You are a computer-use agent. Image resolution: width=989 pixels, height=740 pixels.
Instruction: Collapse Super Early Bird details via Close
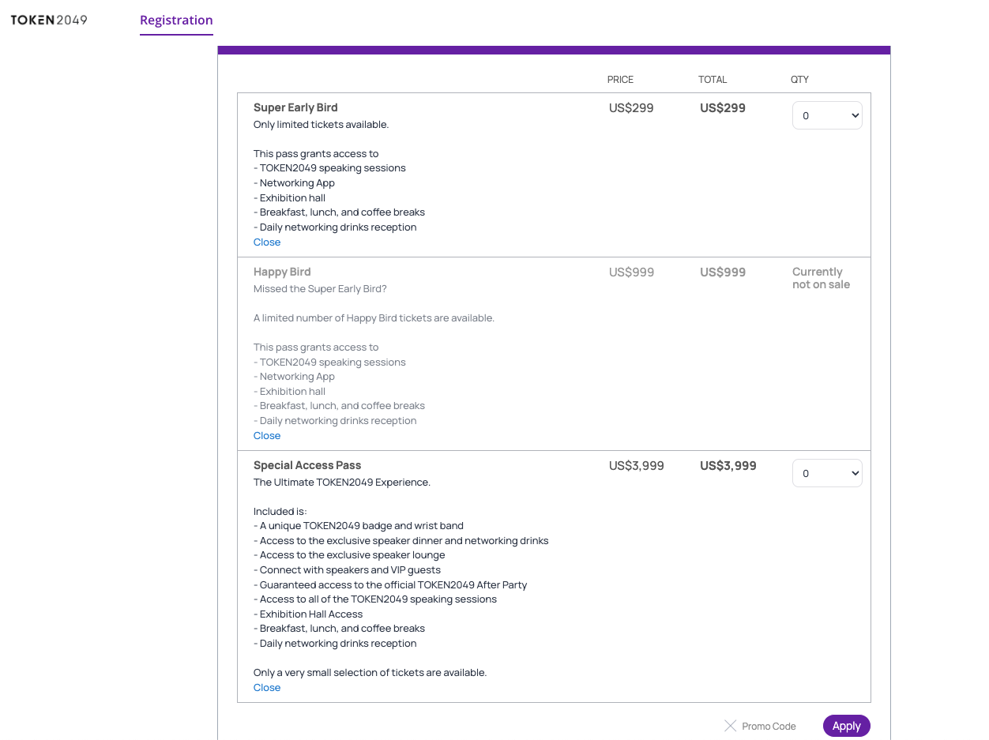point(267,242)
